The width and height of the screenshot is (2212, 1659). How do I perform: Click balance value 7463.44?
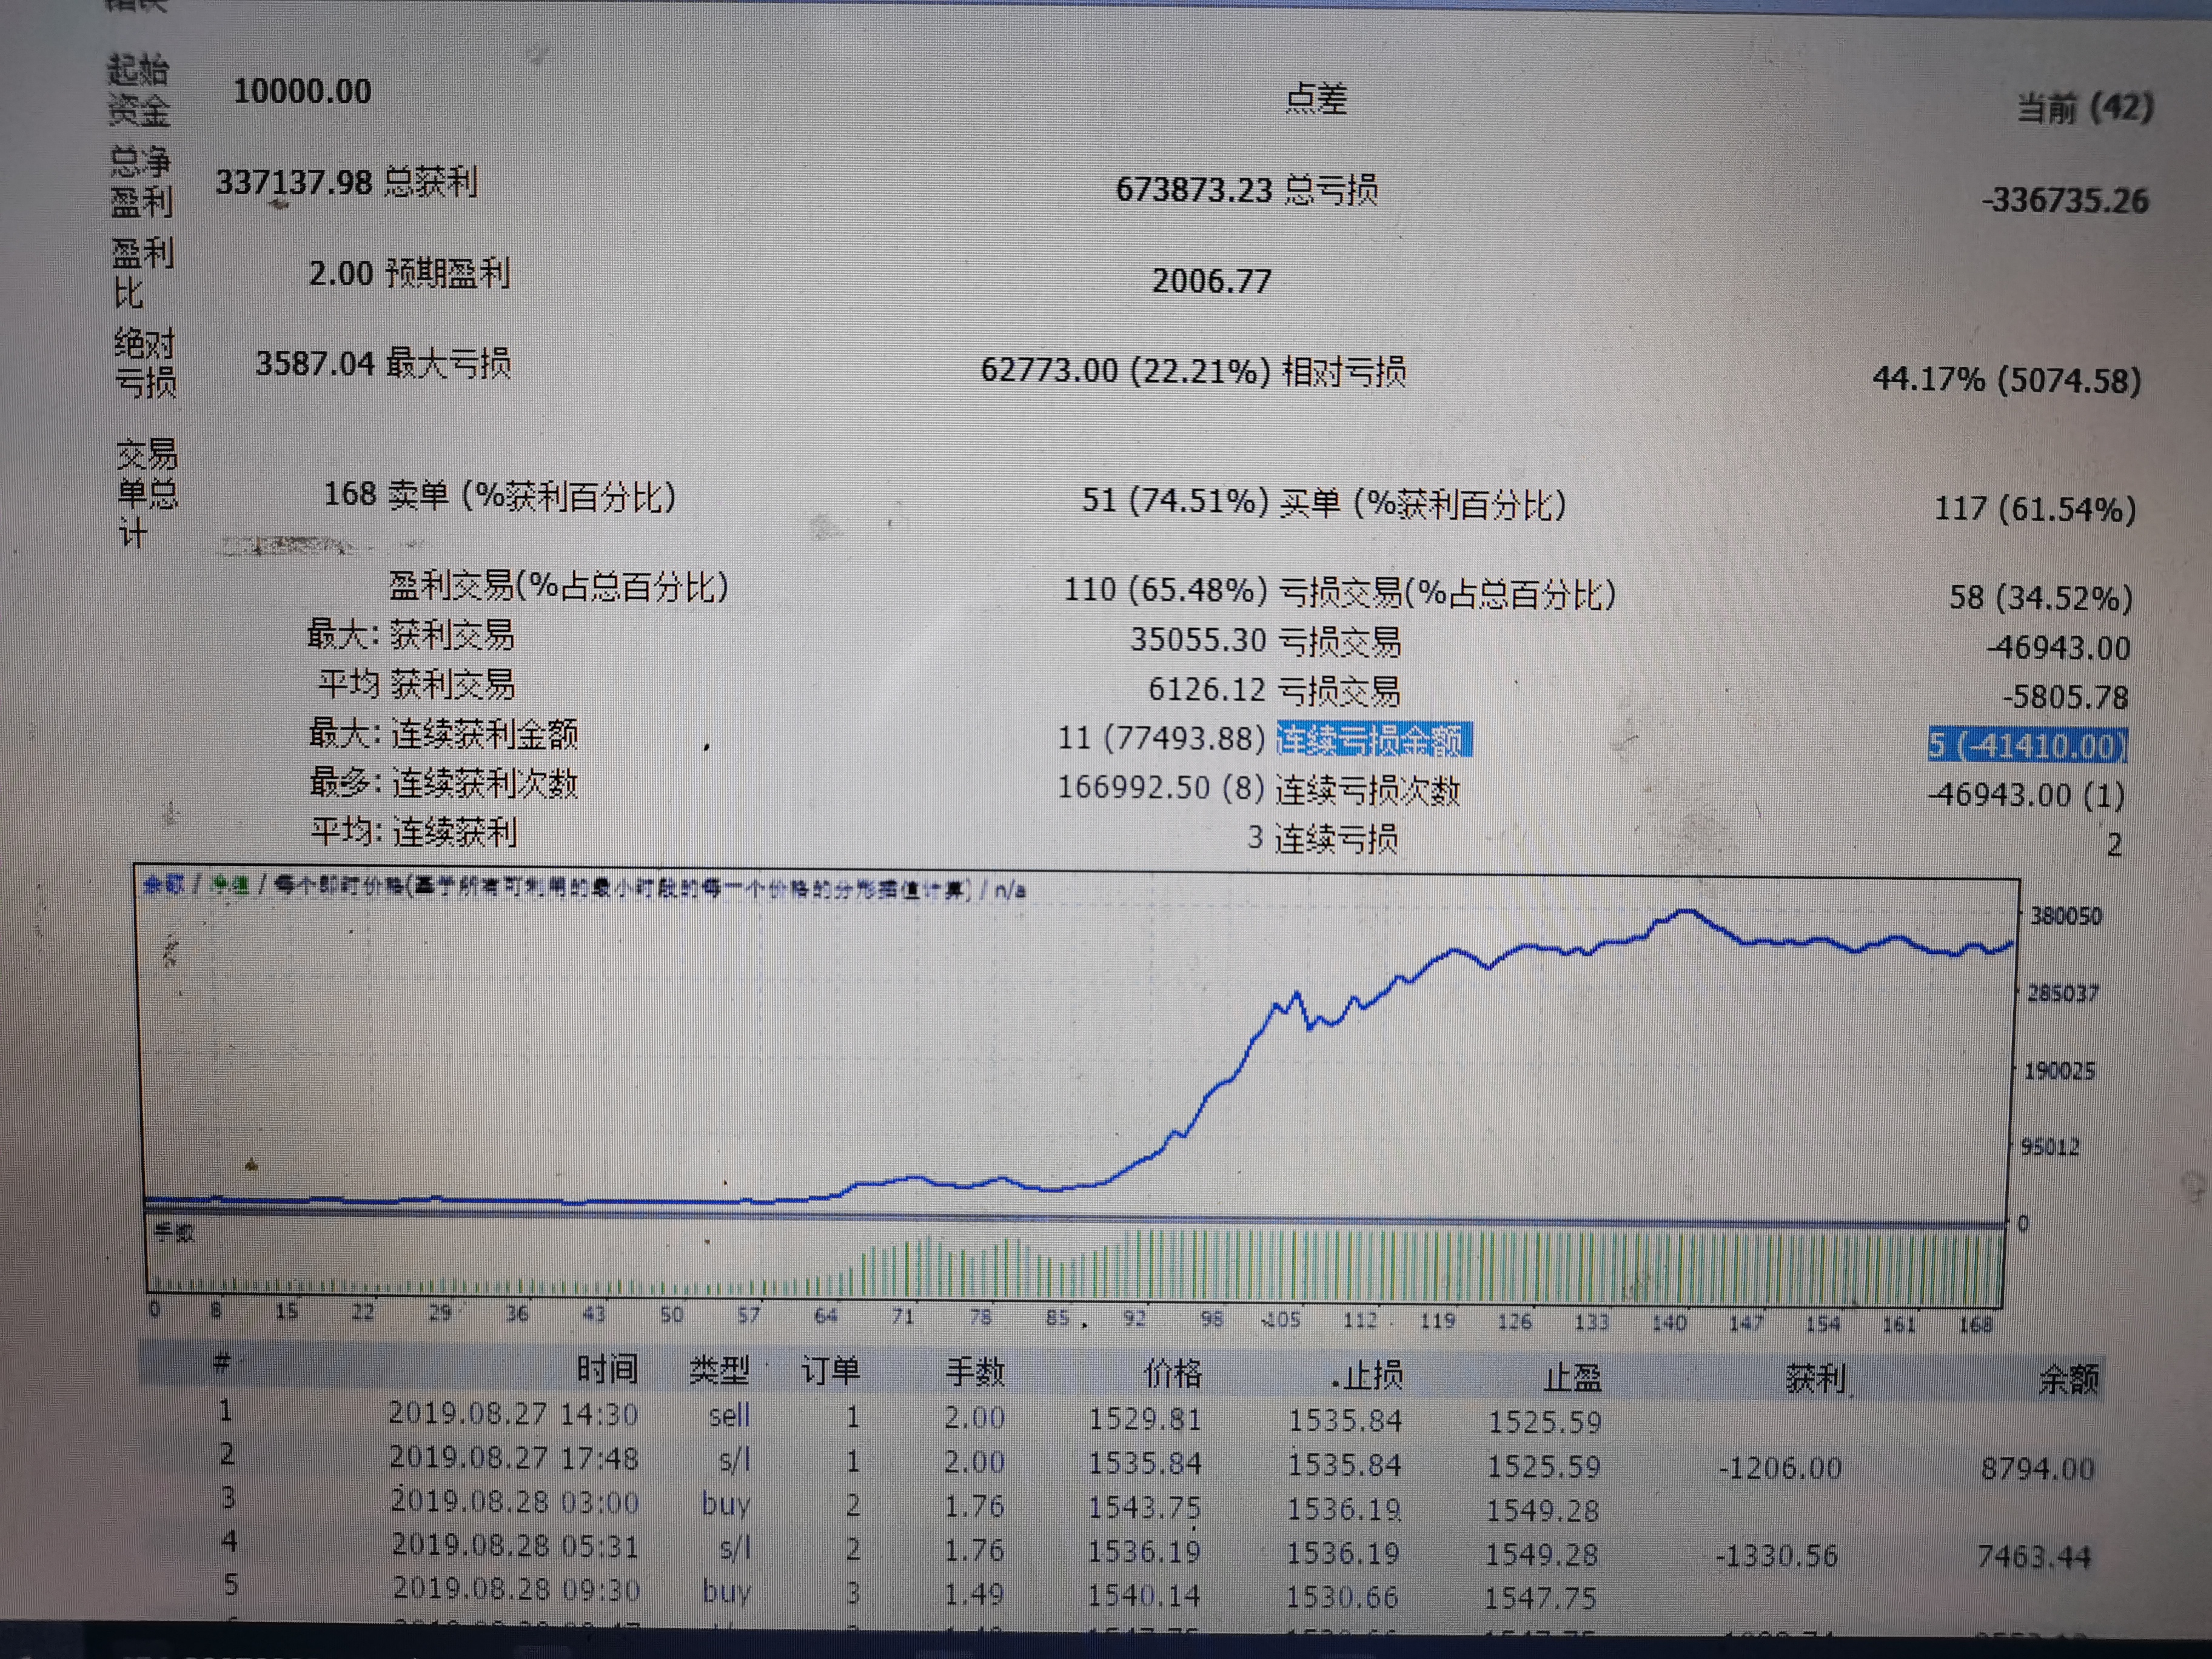pyautogui.click(x=2034, y=1557)
